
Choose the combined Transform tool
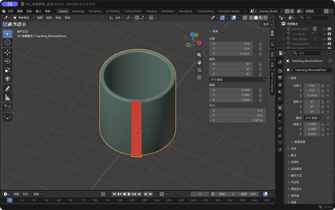(8, 79)
